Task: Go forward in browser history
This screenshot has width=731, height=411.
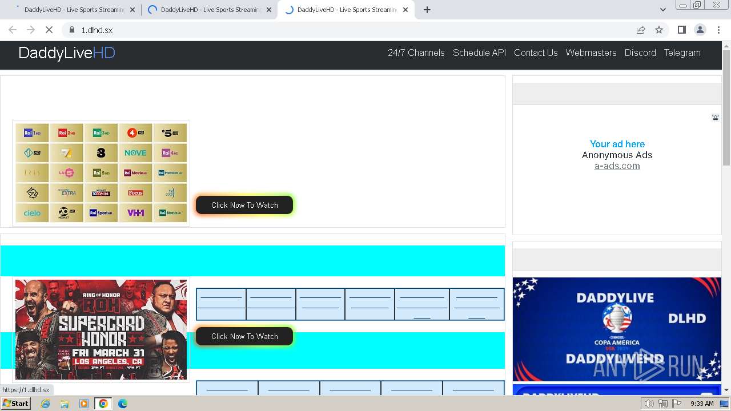Action: click(31, 30)
